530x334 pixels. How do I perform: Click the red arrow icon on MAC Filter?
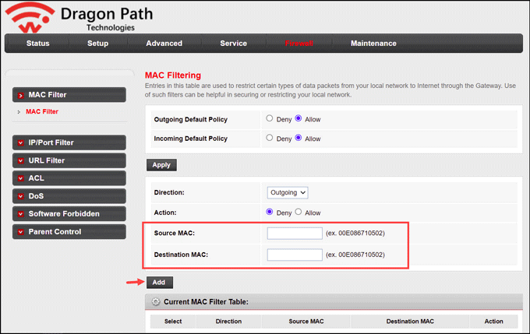(21, 96)
